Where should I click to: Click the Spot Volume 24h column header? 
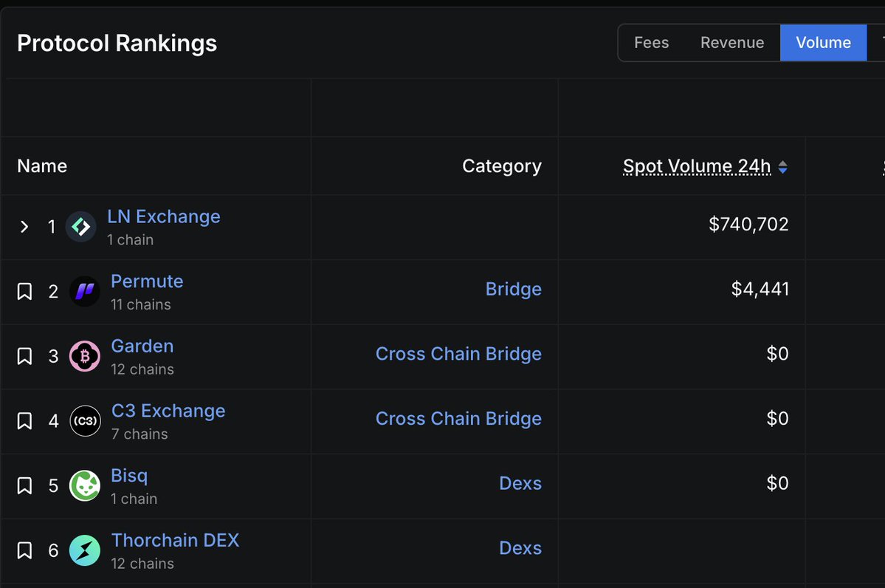[x=697, y=166]
